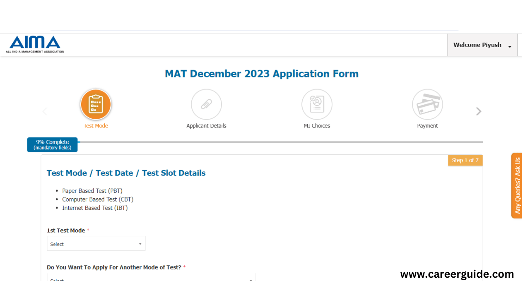Viewport: 530px width, 298px height.
Task: Select the MI Choices document icon
Action: coord(317,104)
